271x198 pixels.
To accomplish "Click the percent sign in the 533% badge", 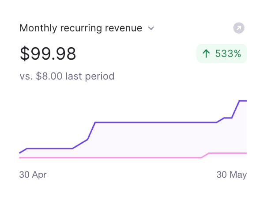I will pyautogui.click(x=237, y=53).
